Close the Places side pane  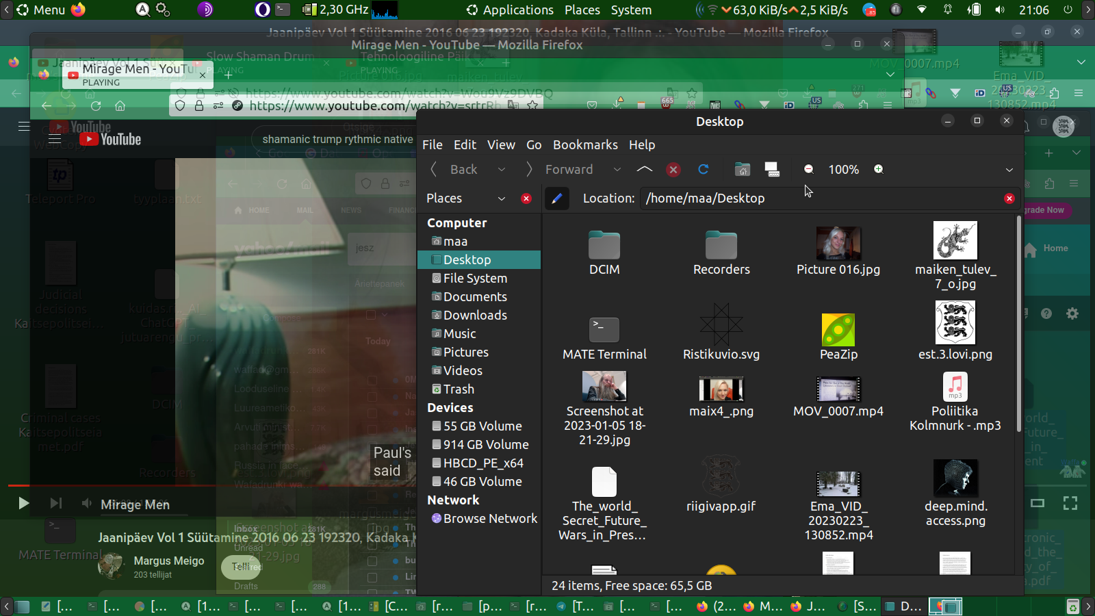pyautogui.click(x=526, y=198)
